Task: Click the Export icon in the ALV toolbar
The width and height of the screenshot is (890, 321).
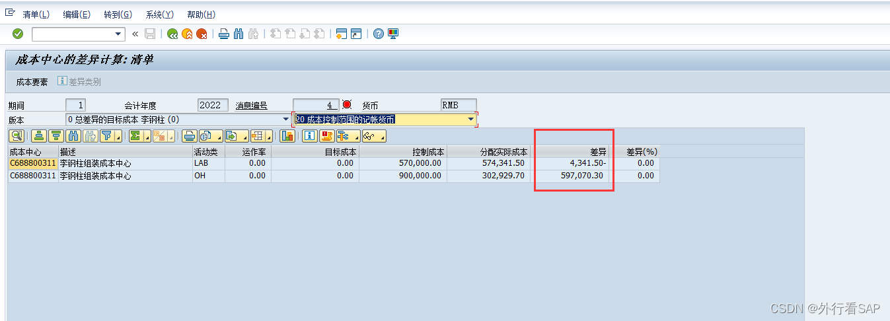Action: pos(232,136)
